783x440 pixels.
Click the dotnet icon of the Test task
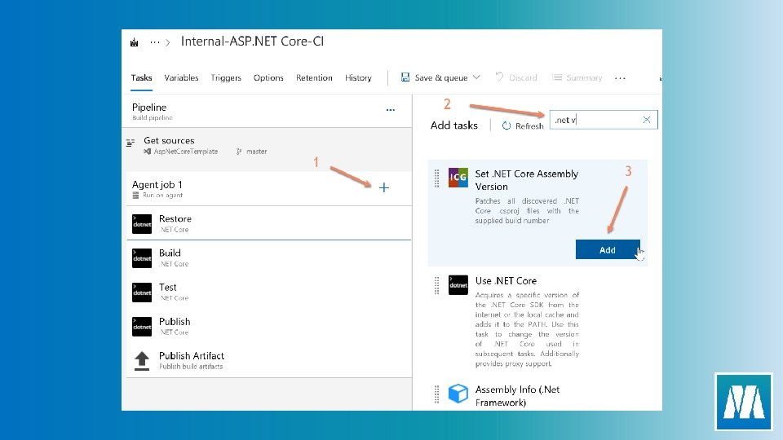[142, 293]
